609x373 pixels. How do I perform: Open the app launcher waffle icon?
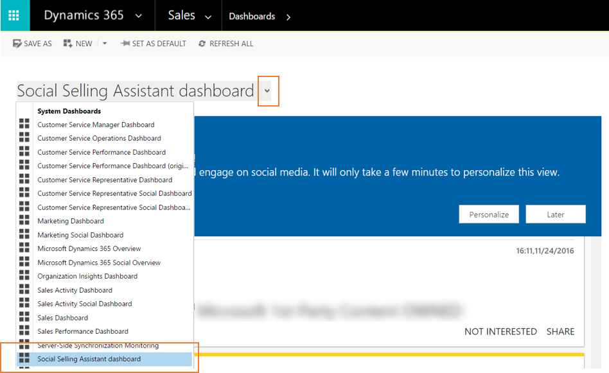click(14, 15)
